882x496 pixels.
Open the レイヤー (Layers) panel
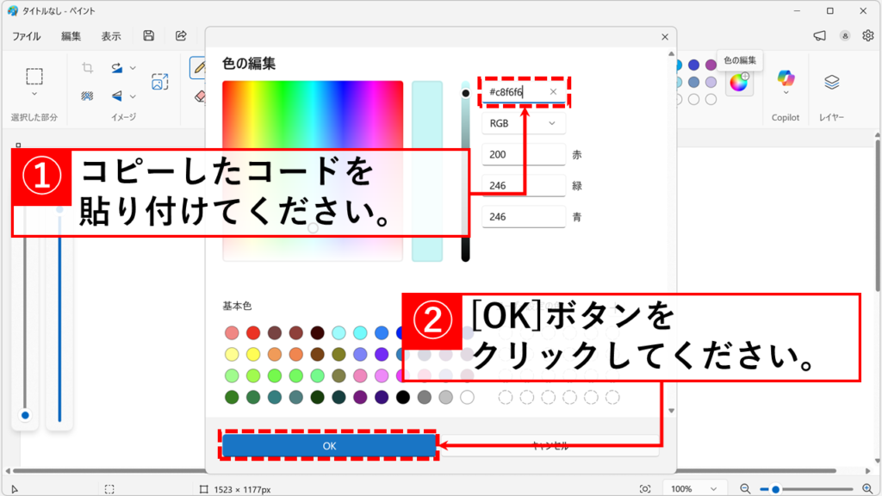[x=831, y=82]
